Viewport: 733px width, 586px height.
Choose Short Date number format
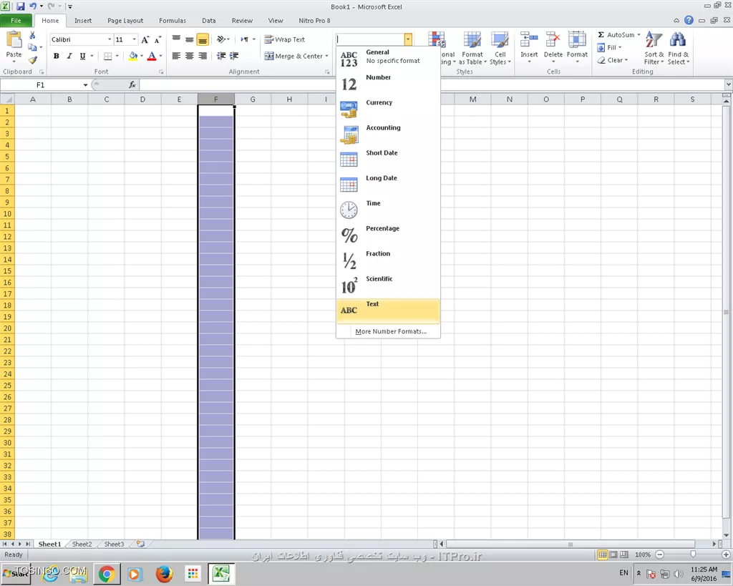pos(388,160)
